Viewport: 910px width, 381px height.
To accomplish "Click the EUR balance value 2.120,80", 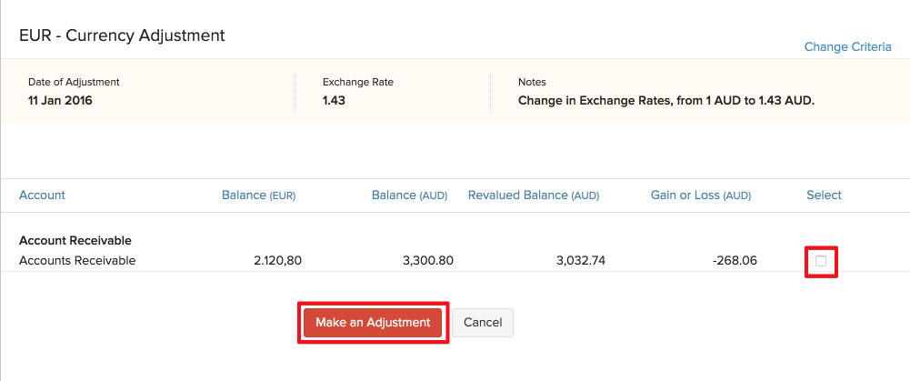I will tap(277, 261).
